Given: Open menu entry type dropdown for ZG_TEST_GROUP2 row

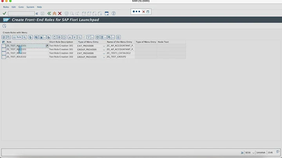Looking at the screenshot, I should pyautogui.click(x=104, y=57).
